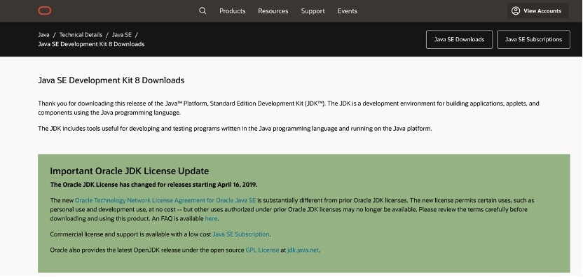The width and height of the screenshot is (583, 277).
Task: Visit the jdk.java.net link
Action: [303, 250]
